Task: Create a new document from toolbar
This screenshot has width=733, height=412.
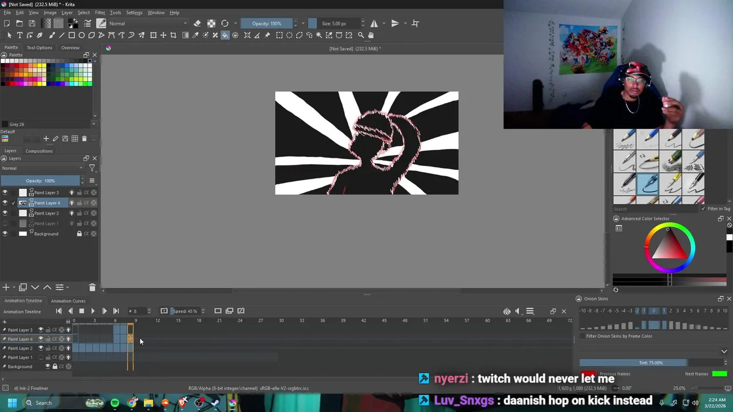Action: (x=7, y=23)
